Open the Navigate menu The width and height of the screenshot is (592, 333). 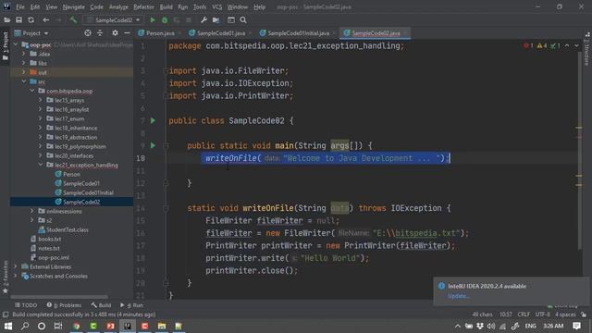[74, 6]
